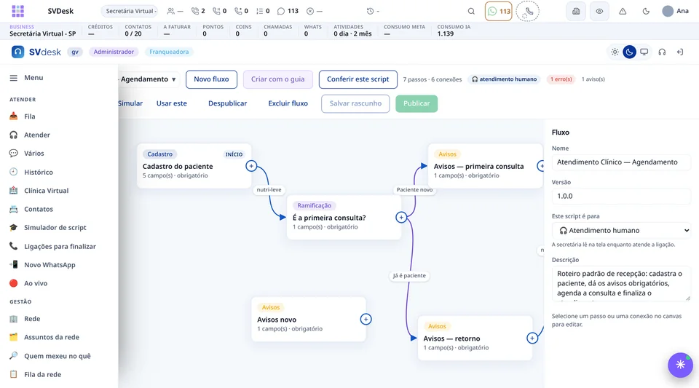The width and height of the screenshot is (699, 388).
Task: Expand the Secretária Virtual selector
Action: (x=130, y=11)
